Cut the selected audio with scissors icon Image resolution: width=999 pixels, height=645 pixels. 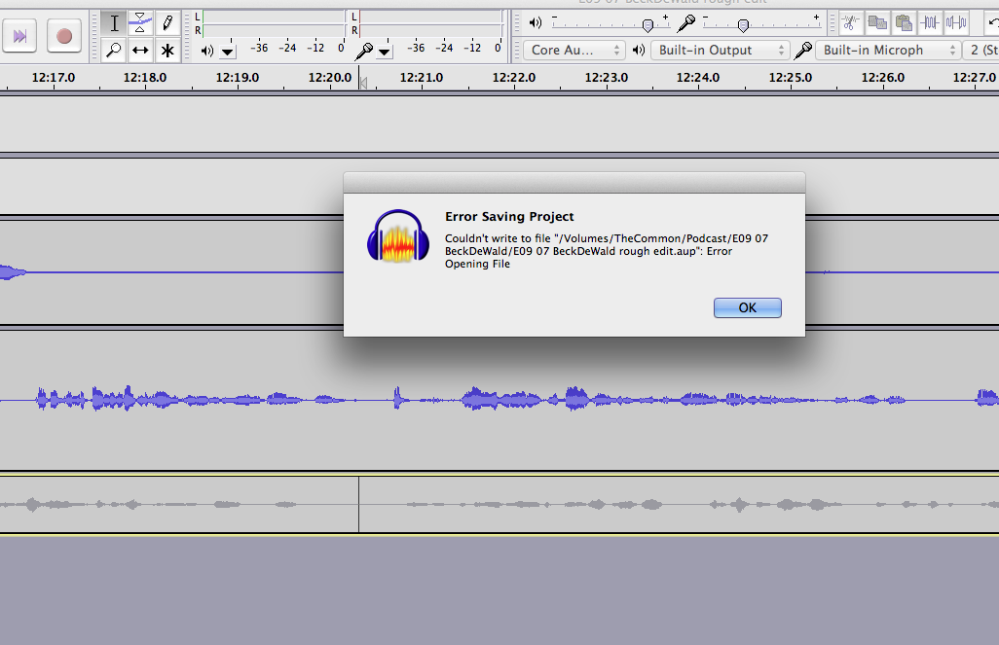tap(849, 21)
